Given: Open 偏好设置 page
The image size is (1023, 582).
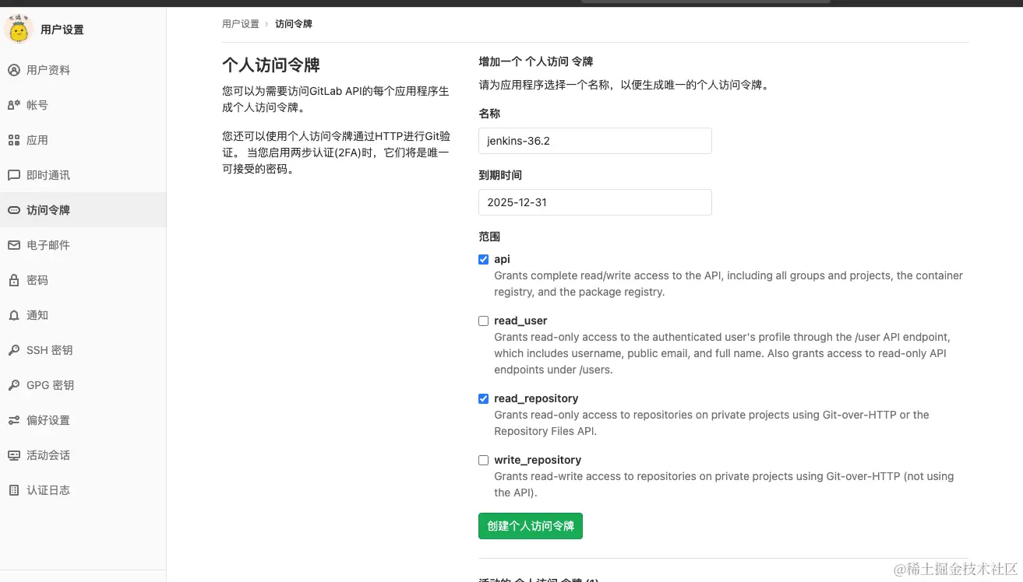Looking at the screenshot, I should click(x=83, y=420).
